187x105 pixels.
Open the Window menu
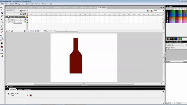[44, 4]
